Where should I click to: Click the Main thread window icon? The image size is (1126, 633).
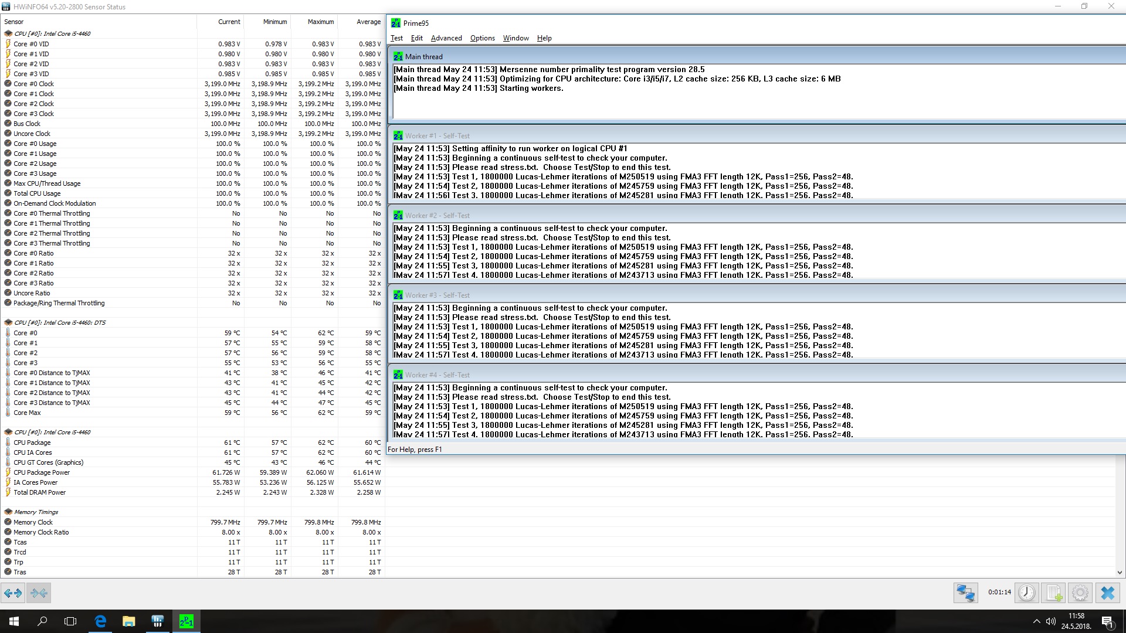pyautogui.click(x=398, y=56)
